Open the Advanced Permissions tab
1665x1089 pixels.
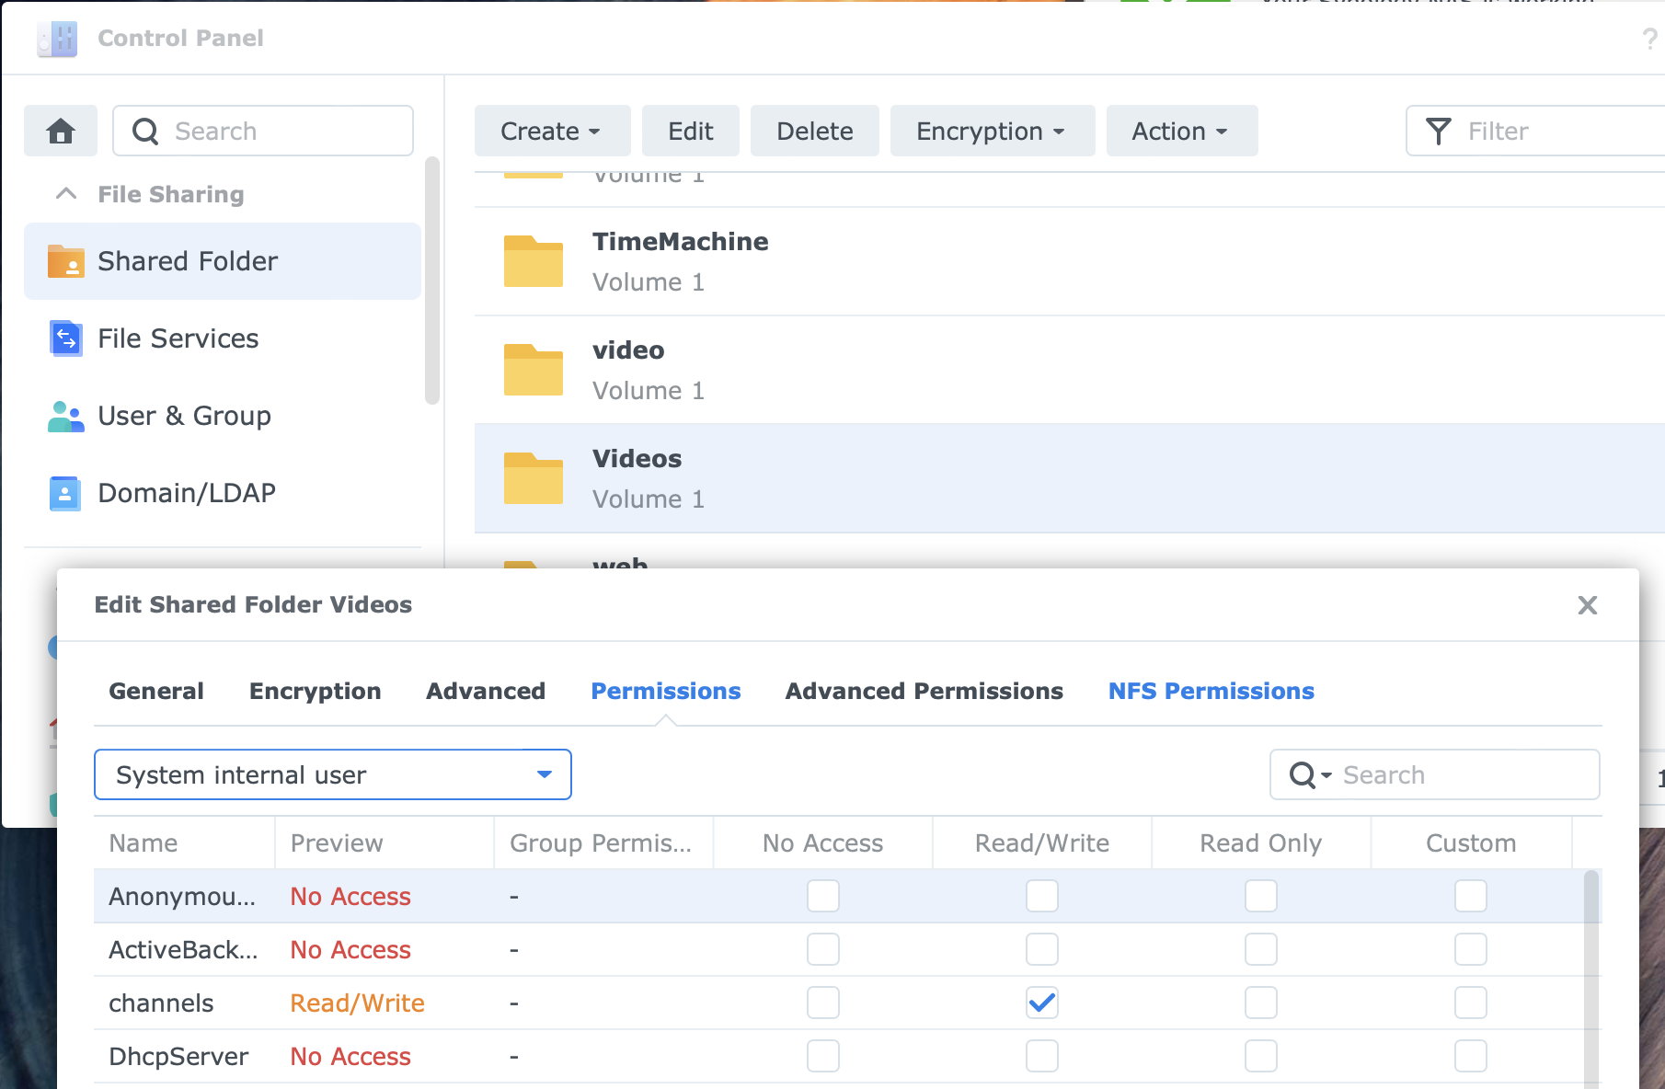(x=924, y=691)
